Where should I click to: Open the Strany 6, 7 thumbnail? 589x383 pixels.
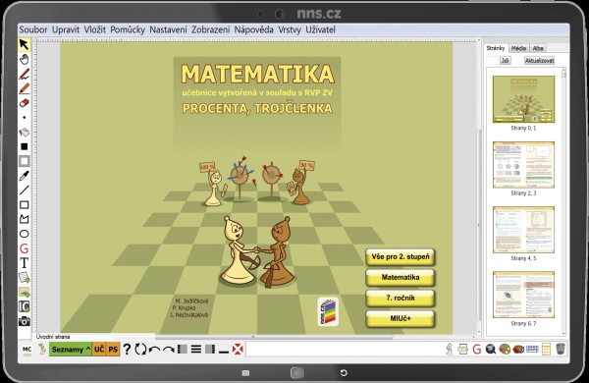pos(523,295)
